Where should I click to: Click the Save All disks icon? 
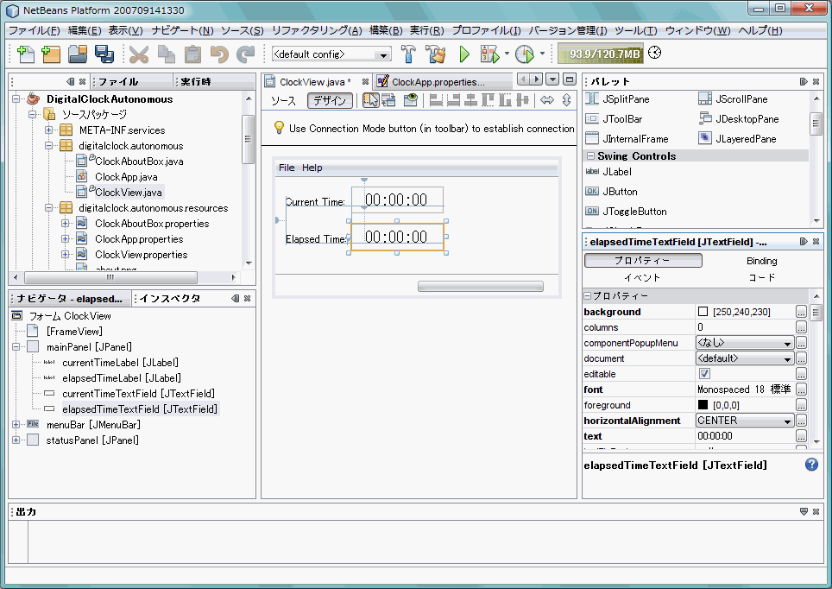pyautogui.click(x=104, y=54)
